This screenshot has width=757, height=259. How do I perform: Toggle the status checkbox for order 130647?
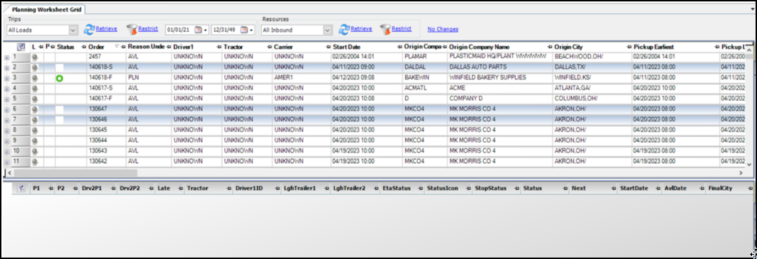pyautogui.click(x=60, y=109)
